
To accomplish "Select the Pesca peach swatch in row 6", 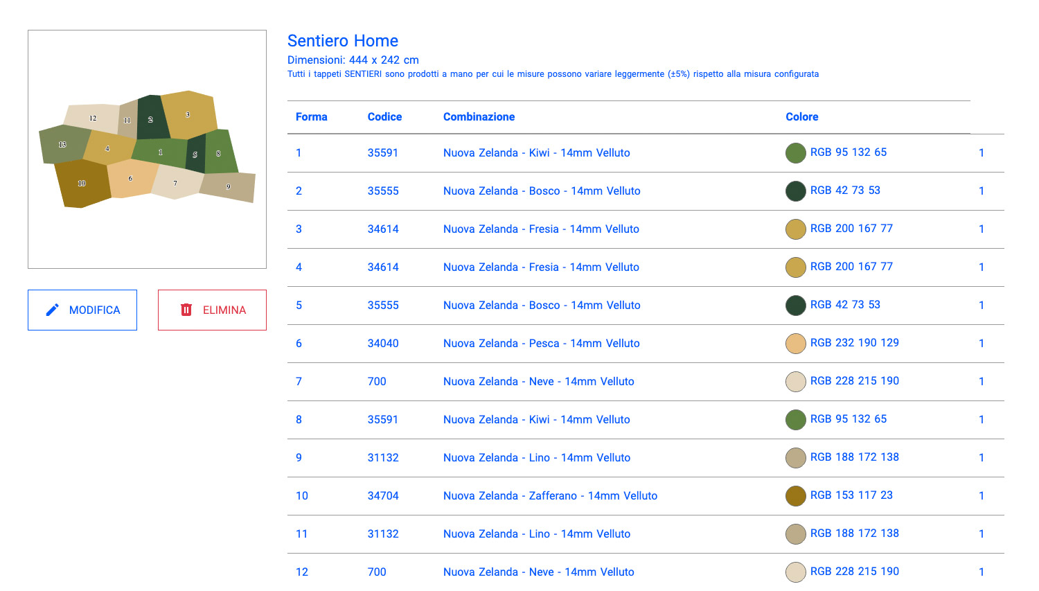I will click(795, 344).
